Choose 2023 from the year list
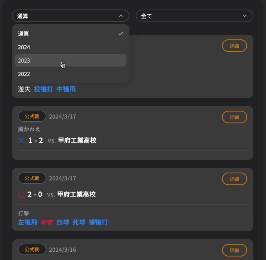The image size is (266, 260). 70,60
